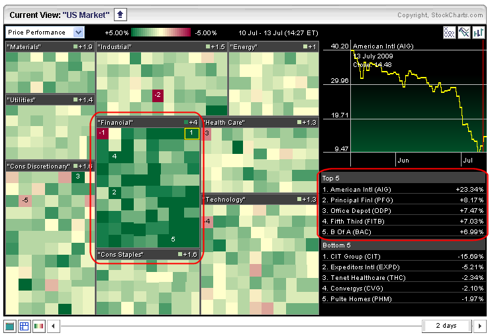Click Tenet Healthcare (THC) in Bottom 5
The image size is (490, 335).
coord(403,278)
